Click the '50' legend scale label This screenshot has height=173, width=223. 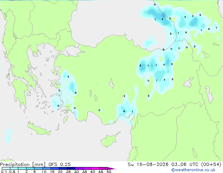[x=109, y=172]
